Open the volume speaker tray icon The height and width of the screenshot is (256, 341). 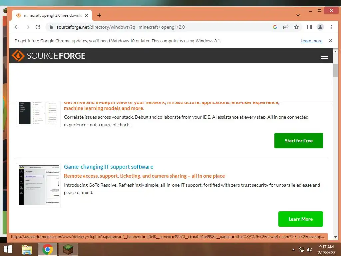309,250
